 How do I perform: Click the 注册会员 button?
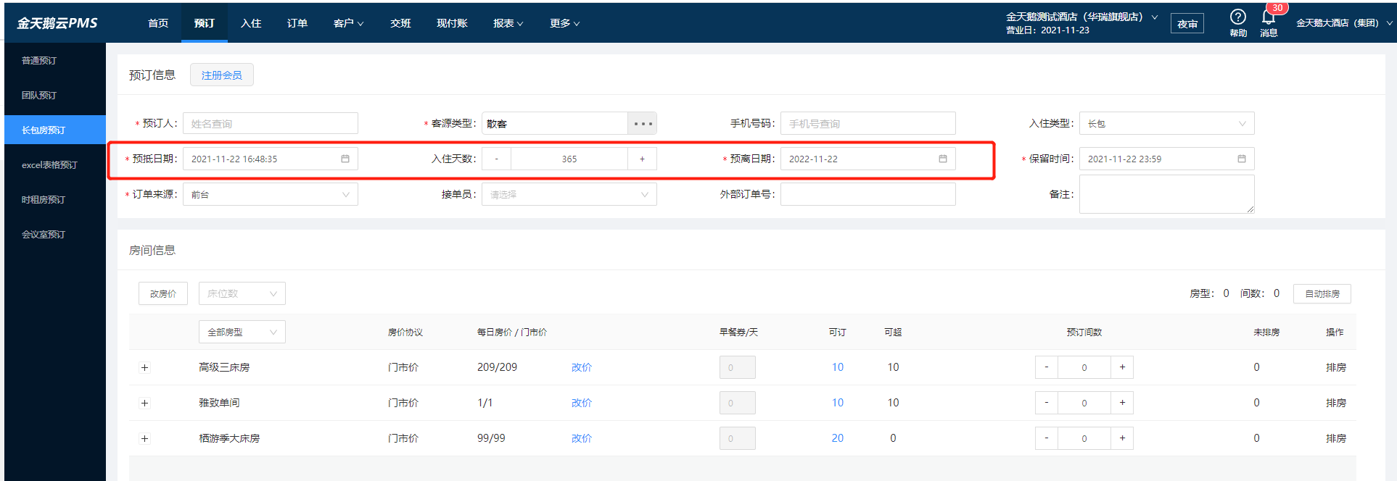pos(222,75)
